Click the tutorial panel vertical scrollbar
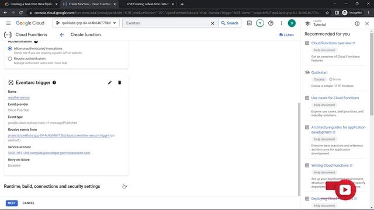This screenshot has width=374, height=210. pos(372,74)
